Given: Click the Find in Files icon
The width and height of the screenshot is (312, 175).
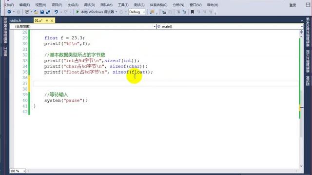Looking at the screenshot, I should [152, 12].
